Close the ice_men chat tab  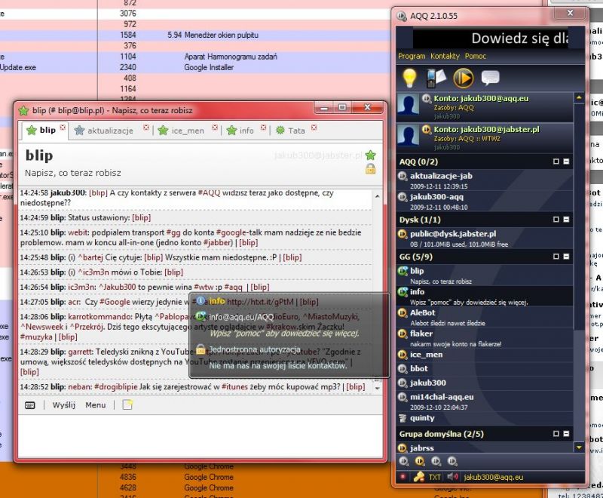point(215,127)
